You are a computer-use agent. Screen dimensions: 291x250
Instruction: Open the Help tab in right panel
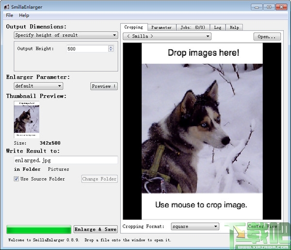[x=234, y=28]
